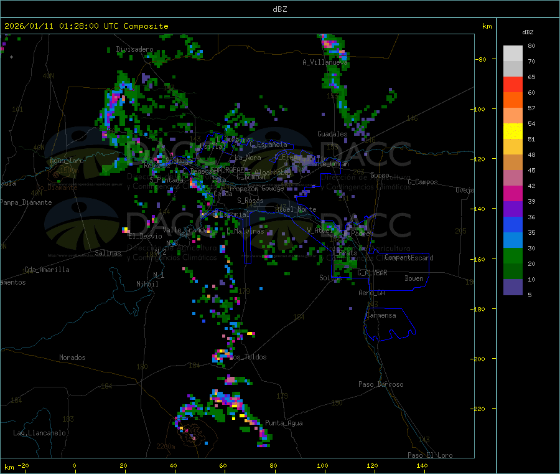Select the purple 39 dBZ legend swatch
560x474 pixels.
coord(513,209)
